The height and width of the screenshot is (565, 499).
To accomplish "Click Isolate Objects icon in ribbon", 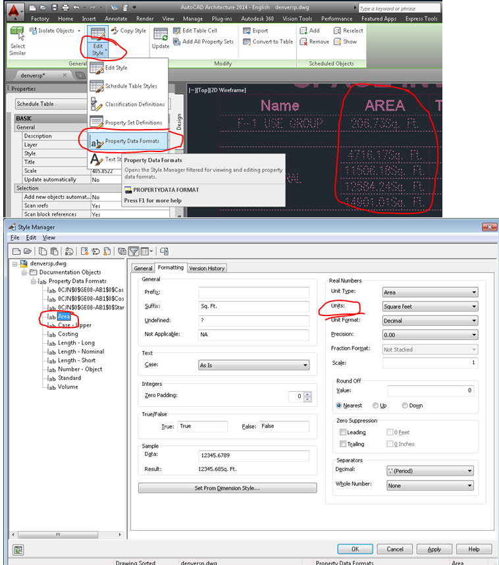I will point(33,31).
